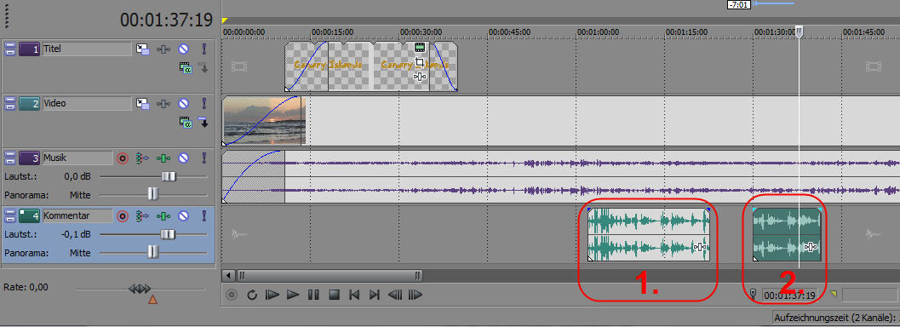Click Musik volume slider handle
The image size is (900, 327).
pyautogui.click(x=168, y=176)
